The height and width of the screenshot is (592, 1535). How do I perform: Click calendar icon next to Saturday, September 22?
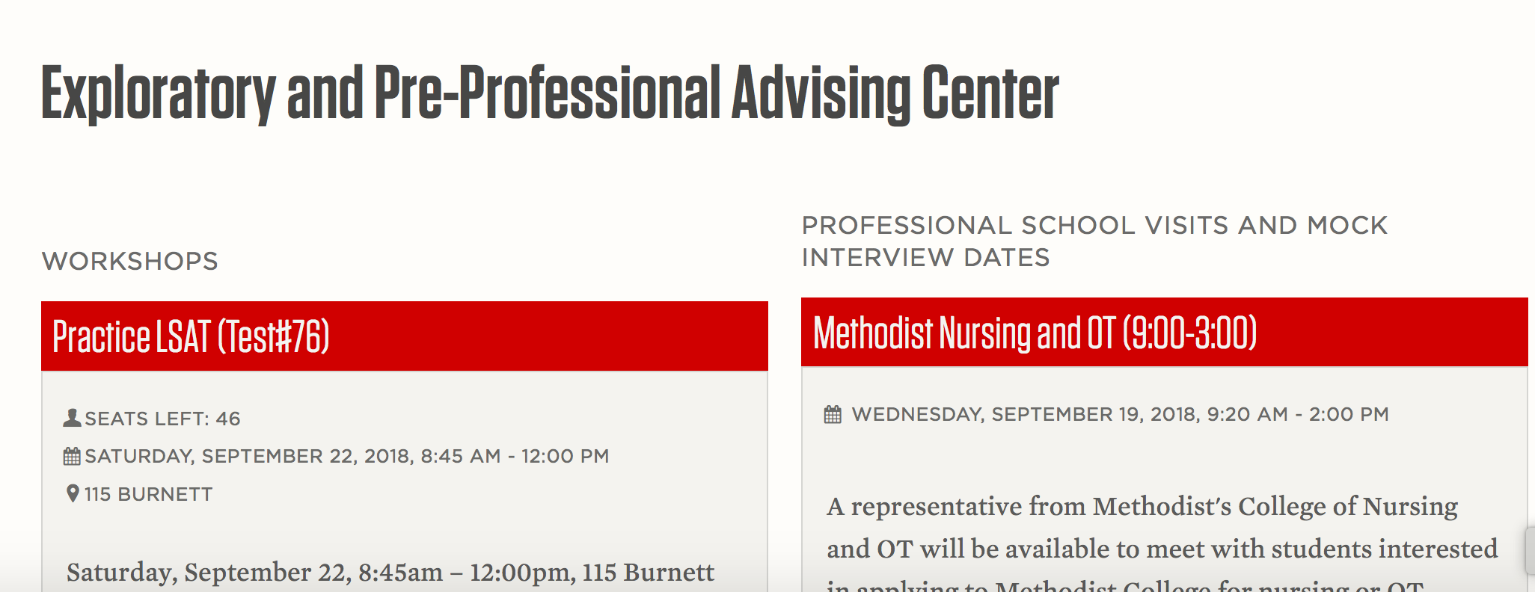[72, 456]
